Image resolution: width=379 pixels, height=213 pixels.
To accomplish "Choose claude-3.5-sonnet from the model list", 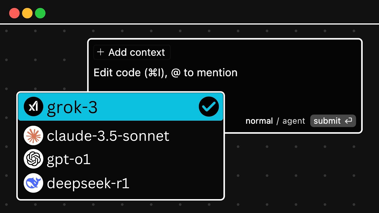I will (x=108, y=136).
